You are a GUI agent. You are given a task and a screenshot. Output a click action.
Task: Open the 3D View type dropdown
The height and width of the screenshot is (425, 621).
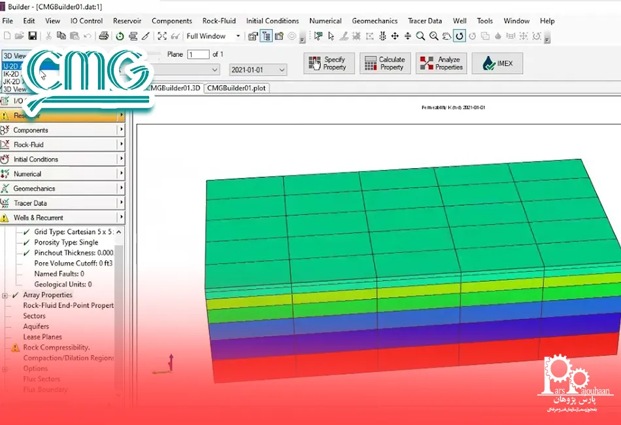tap(15, 56)
